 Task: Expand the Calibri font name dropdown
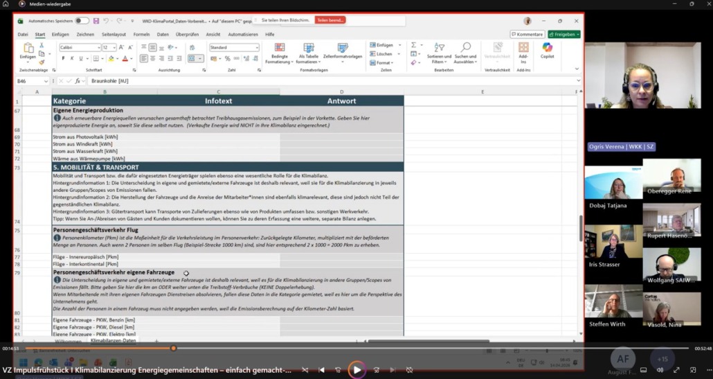pyautogui.click(x=98, y=48)
